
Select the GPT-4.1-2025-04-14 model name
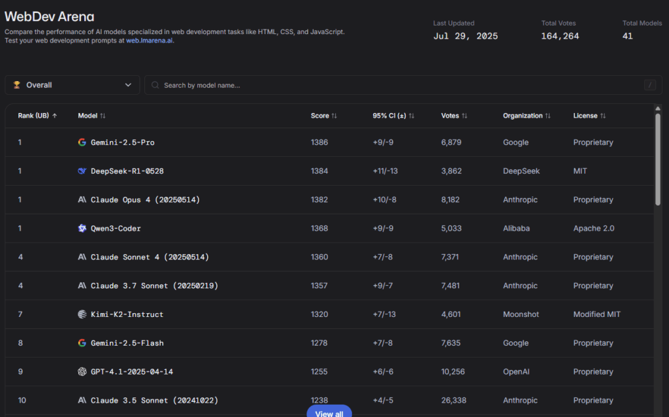[x=132, y=371]
